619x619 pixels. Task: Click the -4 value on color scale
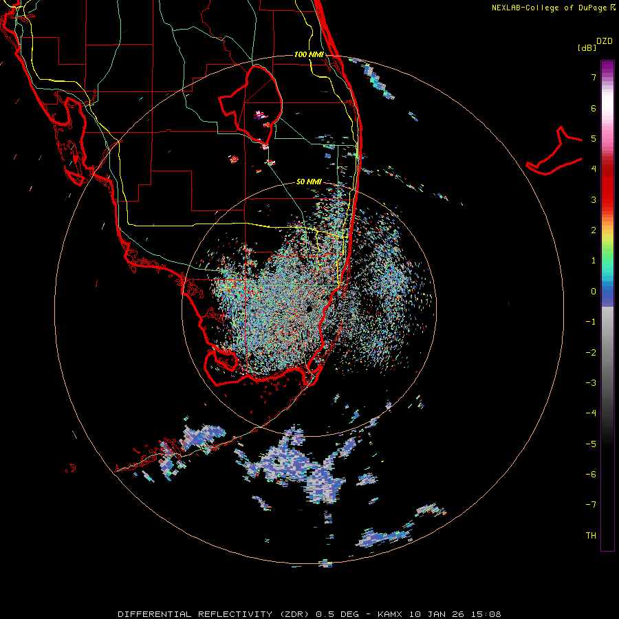pos(591,413)
